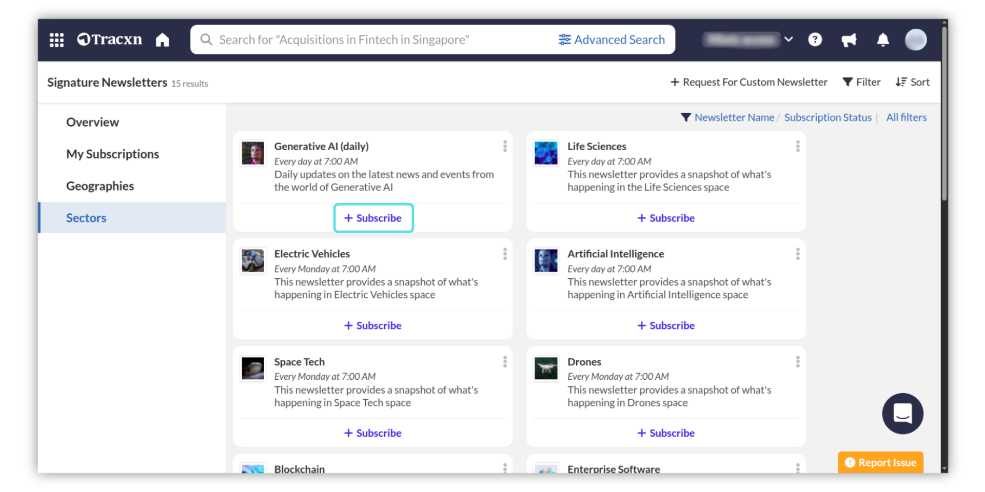Click the announcements megaphone icon

coord(849,39)
